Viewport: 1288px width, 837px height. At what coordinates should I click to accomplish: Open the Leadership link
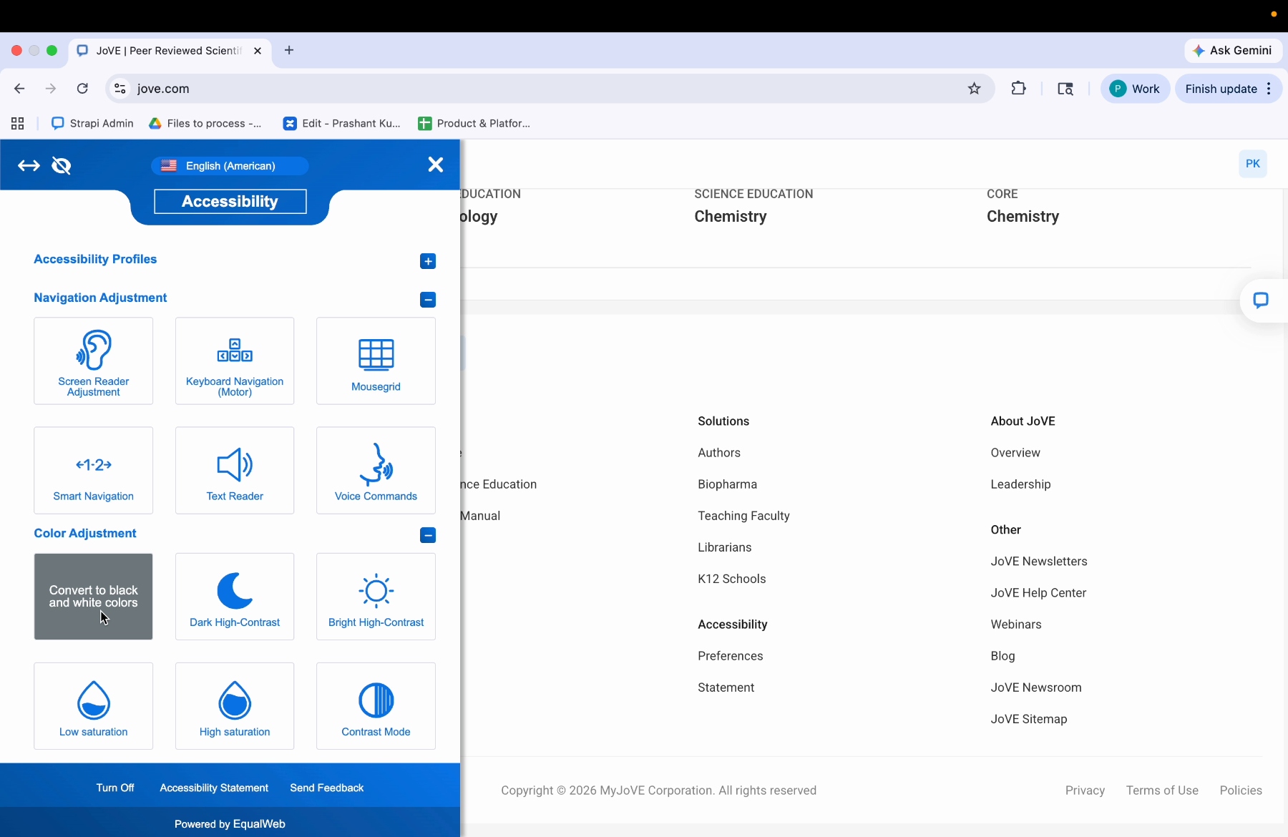pyautogui.click(x=1020, y=484)
